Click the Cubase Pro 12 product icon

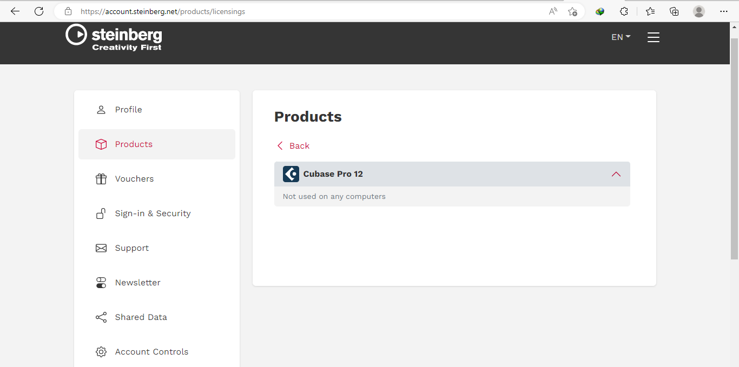click(x=291, y=174)
